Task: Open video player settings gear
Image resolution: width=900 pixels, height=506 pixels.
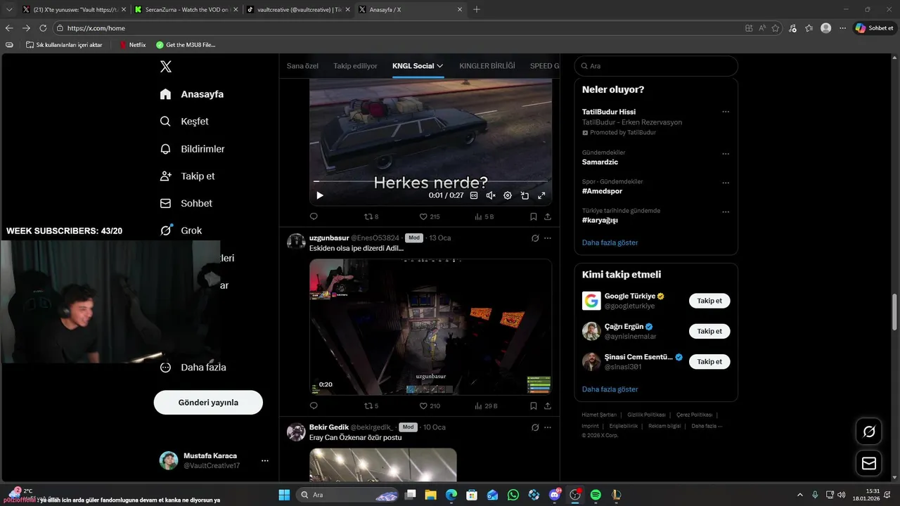Action: point(508,195)
